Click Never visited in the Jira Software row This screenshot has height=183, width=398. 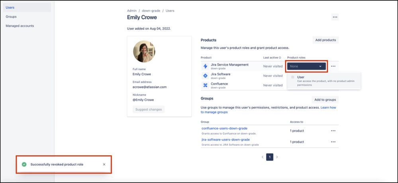273,76
